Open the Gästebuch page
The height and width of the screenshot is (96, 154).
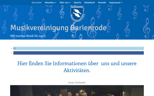pos(90,3)
